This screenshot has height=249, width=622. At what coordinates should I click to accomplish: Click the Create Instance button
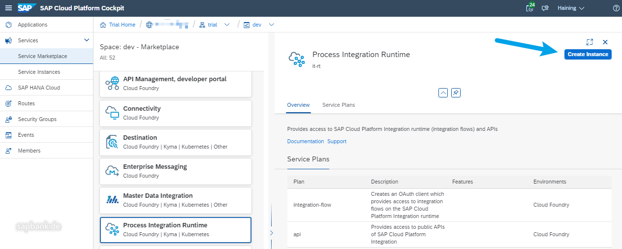pyautogui.click(x=588, y=54)
